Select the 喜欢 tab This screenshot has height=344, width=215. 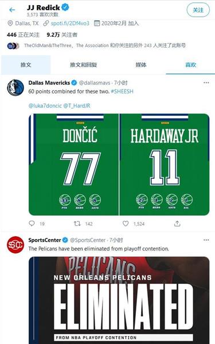(190, 65)
